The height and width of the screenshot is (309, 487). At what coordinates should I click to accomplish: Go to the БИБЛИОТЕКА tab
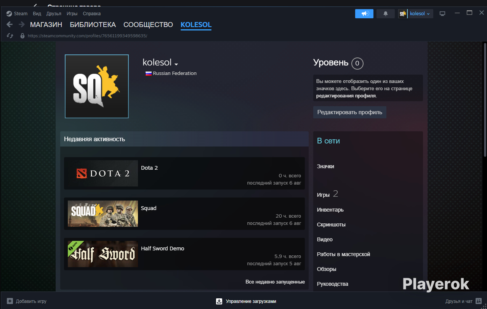pos(93,25)
